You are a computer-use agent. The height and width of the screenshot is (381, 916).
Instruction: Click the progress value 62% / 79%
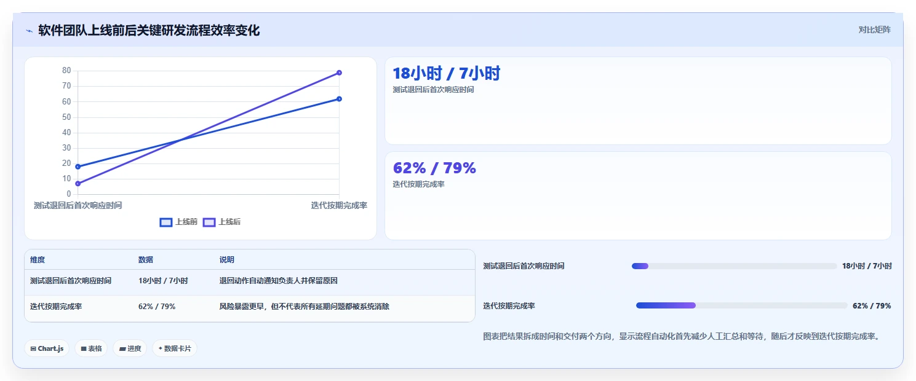pos(872,306)
